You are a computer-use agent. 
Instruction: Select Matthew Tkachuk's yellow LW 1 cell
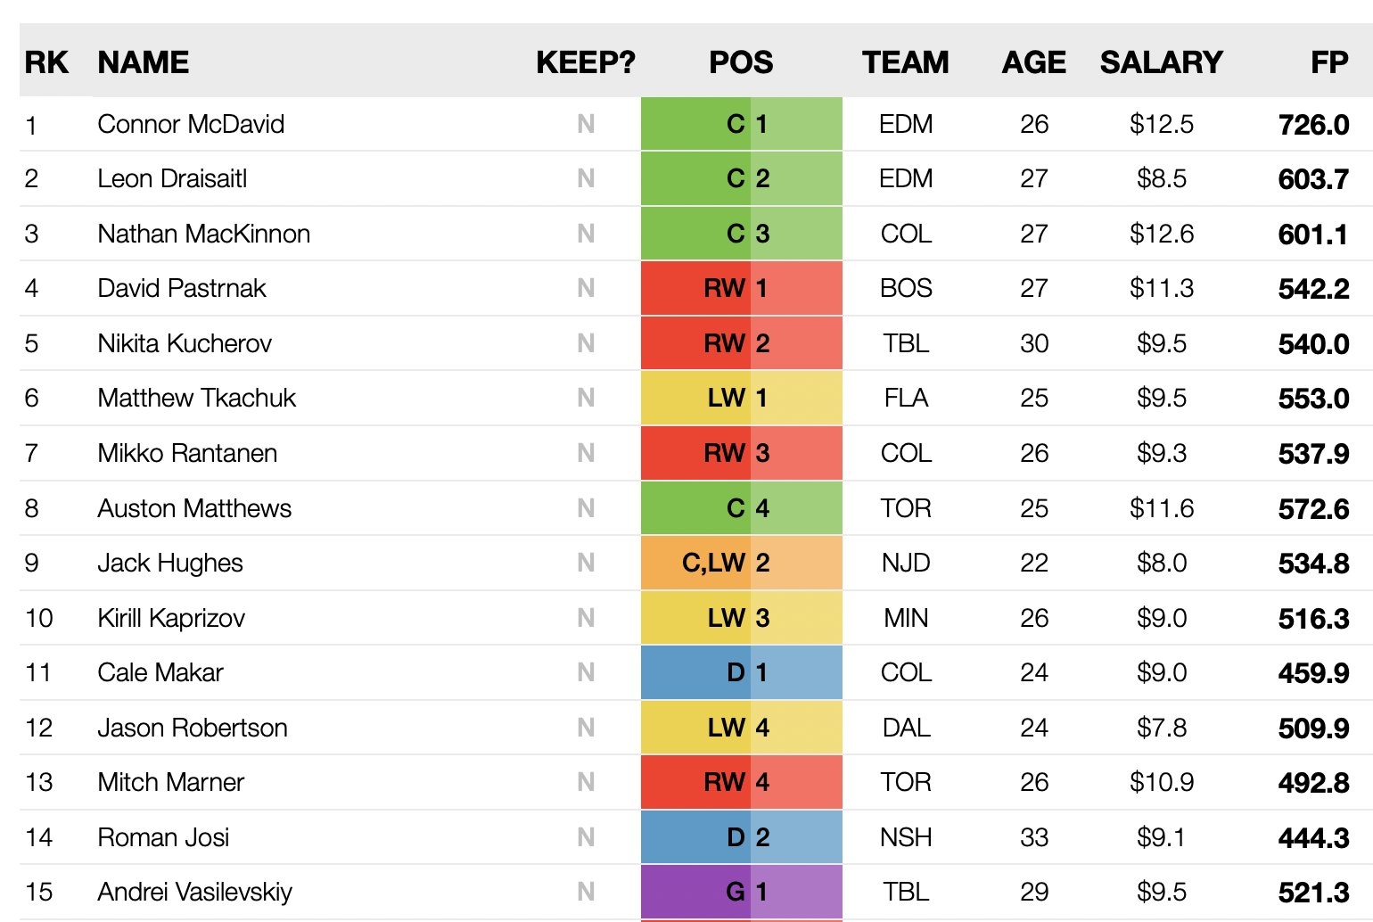741,398
